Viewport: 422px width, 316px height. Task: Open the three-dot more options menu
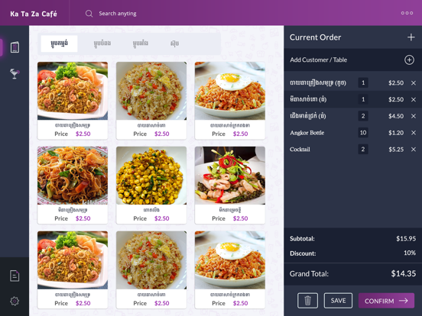click(407, 13)
